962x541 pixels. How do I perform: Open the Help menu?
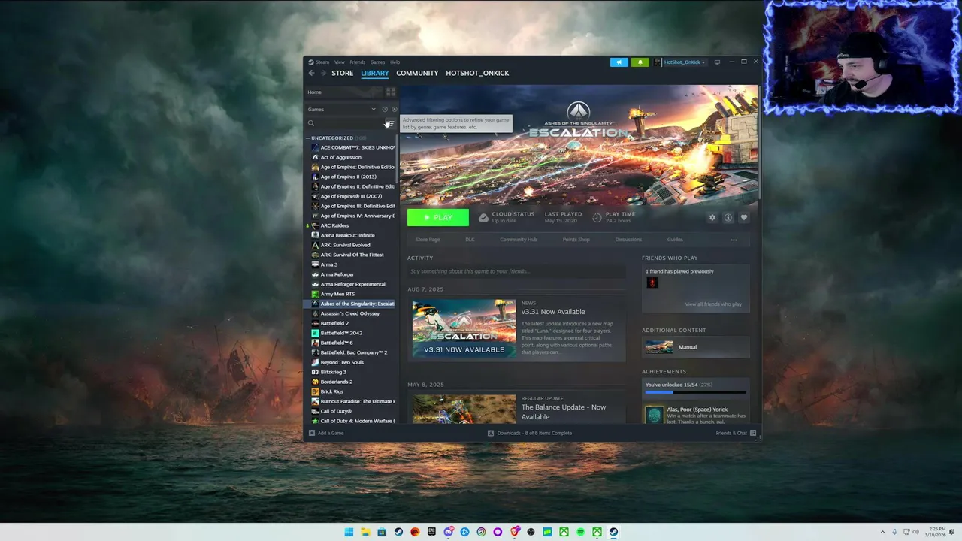point(395,62)
